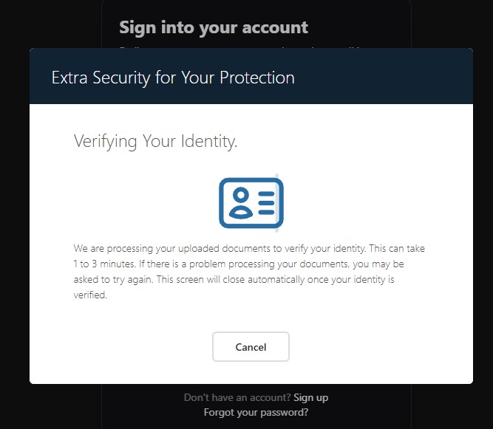
Task: Click the document processing description paragraph
Action: tap(249, 272)
